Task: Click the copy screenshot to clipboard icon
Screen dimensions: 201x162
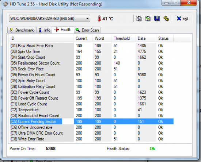Action: [x=148, y=19]
